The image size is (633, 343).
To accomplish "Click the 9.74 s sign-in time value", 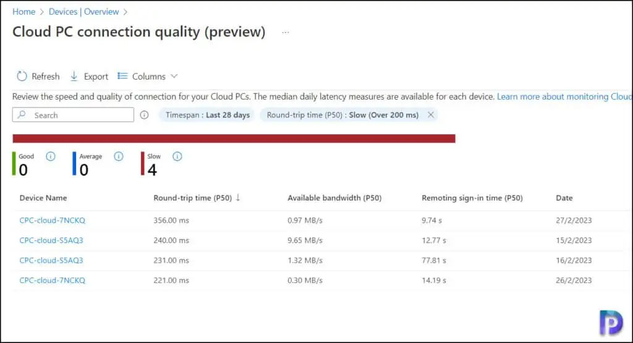I will 431,221.
